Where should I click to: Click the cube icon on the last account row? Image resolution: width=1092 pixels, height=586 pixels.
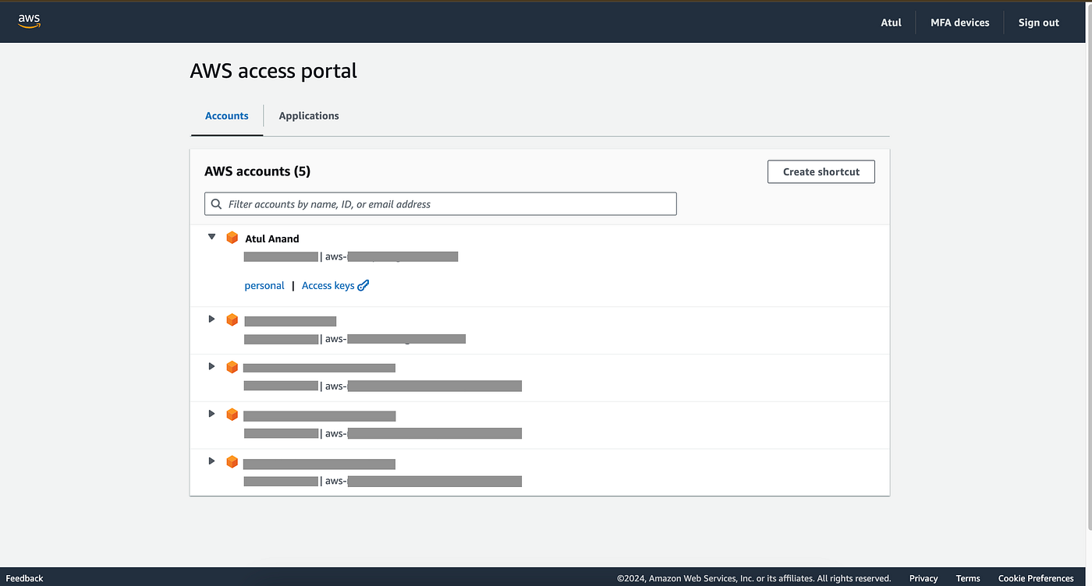(232, 461)
